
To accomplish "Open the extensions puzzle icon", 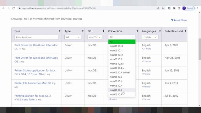I will click(x=174, y=8).
